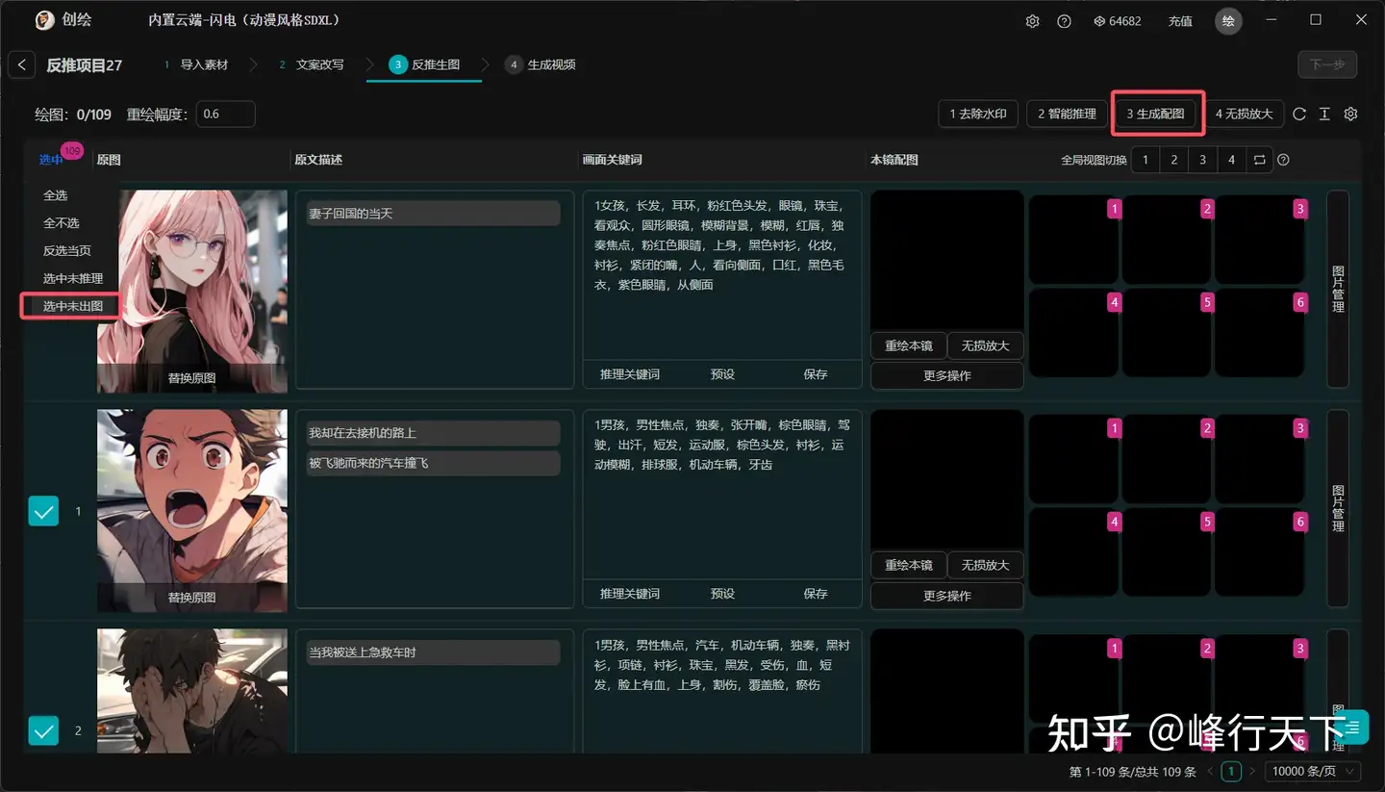Screen dimensions: 1385x792
Task: Open help icon beside global view switch
Action: [x=1283, y=160]
